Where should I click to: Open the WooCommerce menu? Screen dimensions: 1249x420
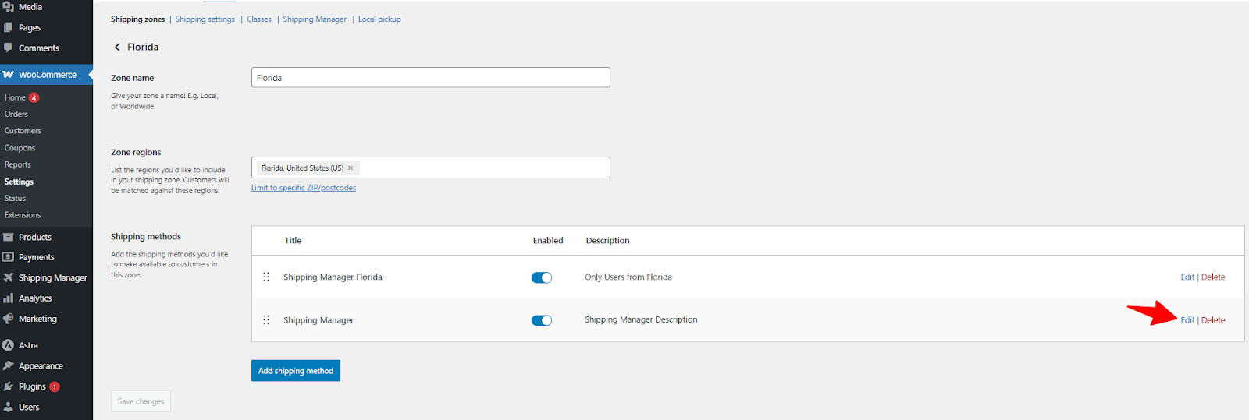46,75
